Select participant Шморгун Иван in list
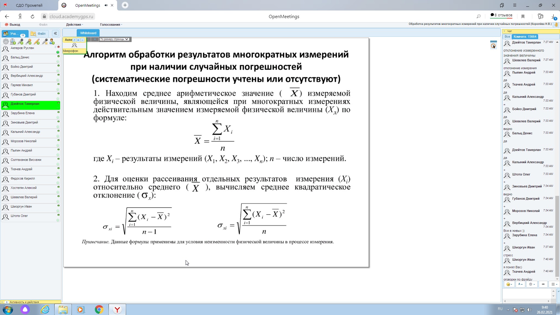The width and height of the screenshot is (560, 315). pyautogui.click(x=31, y=208)
